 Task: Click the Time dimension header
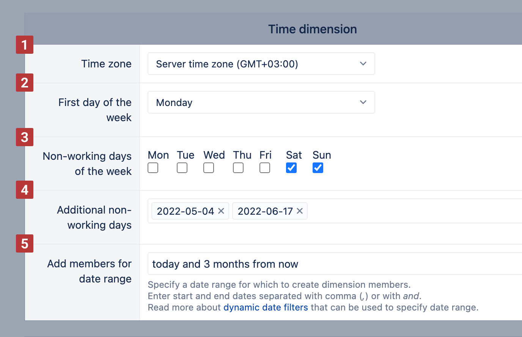pyautogui.click(x=312, y=29)
